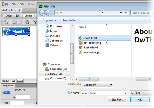
Task: Click the OK button
Action: tap(140, 100)
